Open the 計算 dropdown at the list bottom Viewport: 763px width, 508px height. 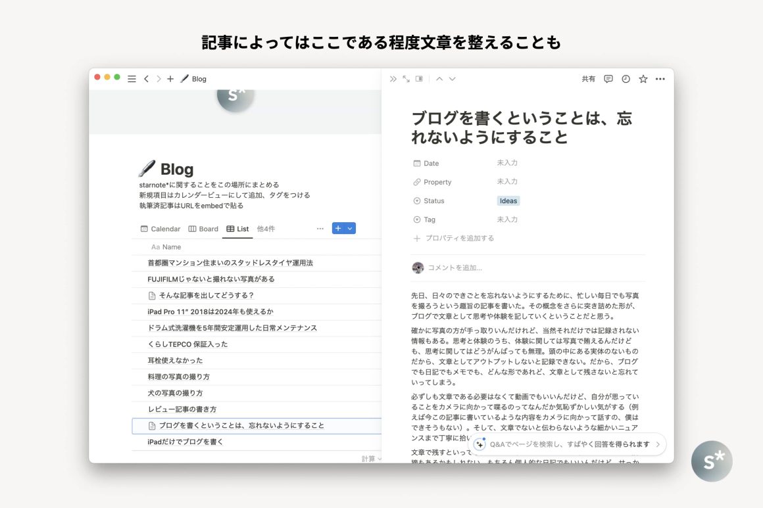coord(371,459)
